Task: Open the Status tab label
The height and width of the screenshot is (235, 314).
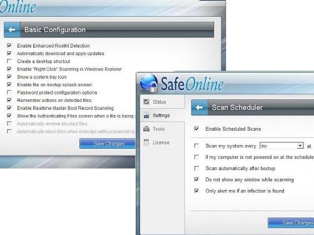Action: (x=160, y=102)
